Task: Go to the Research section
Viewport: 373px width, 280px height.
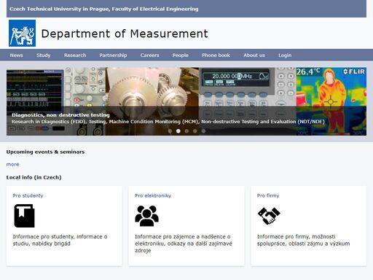Action: 75,55
